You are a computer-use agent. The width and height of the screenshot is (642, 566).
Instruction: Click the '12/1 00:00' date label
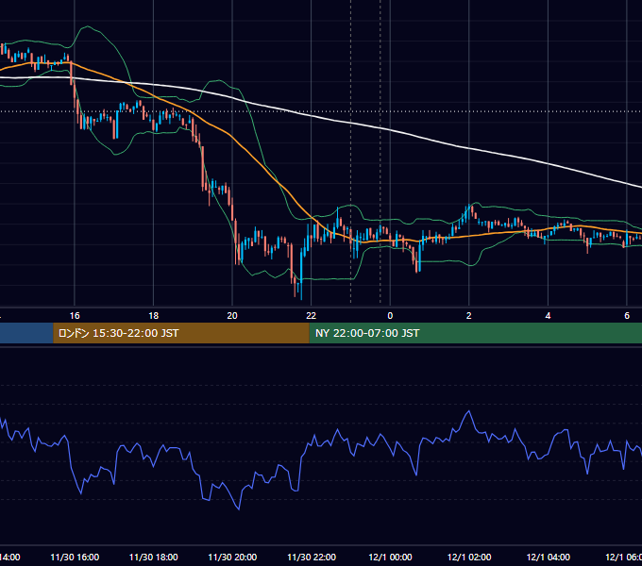click(x=390, y=558)
